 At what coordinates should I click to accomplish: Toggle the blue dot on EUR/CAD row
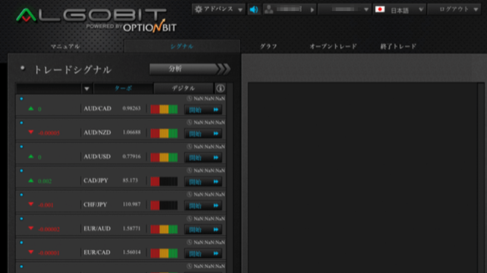pyautogui.click(x=21, y=243)
